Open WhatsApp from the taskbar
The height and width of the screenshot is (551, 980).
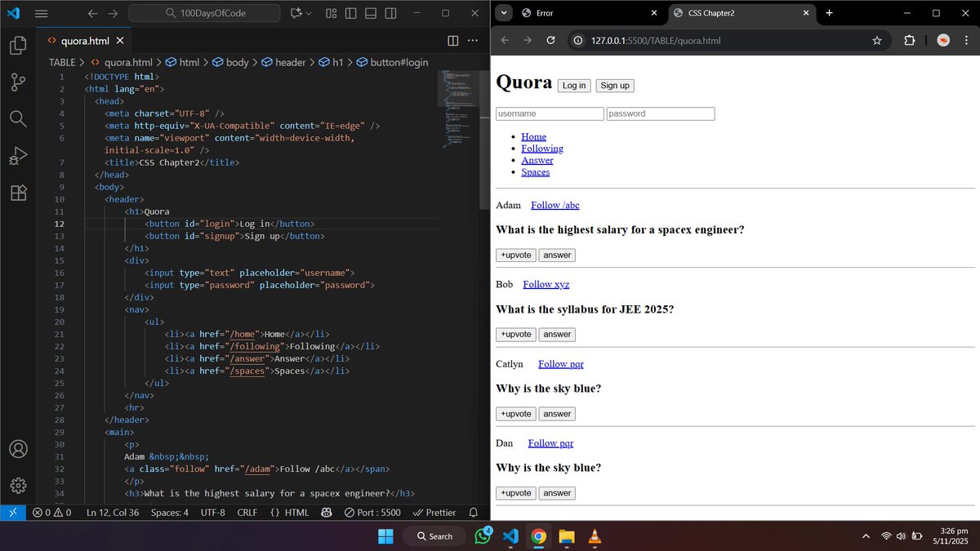pos(483,537)
